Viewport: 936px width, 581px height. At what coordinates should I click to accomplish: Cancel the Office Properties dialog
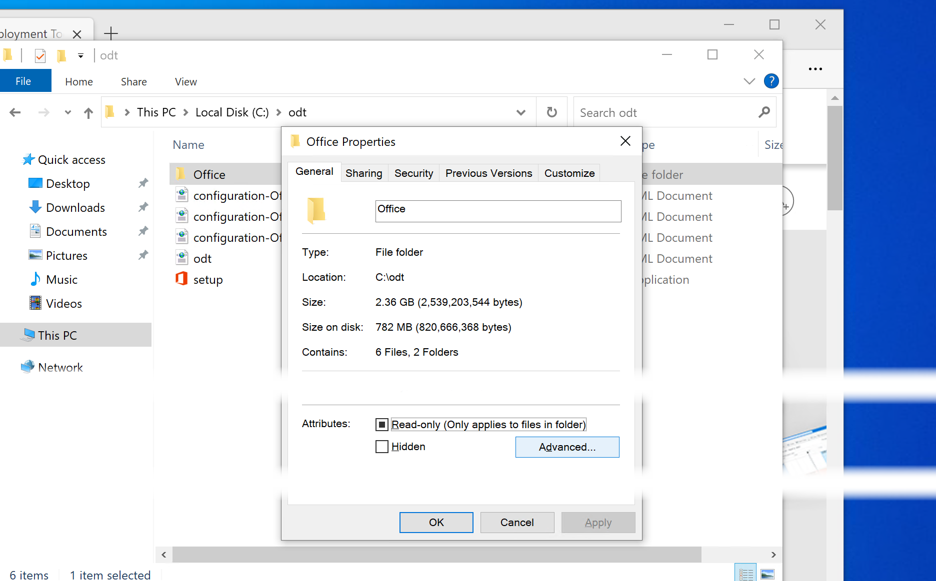point(517,522)
